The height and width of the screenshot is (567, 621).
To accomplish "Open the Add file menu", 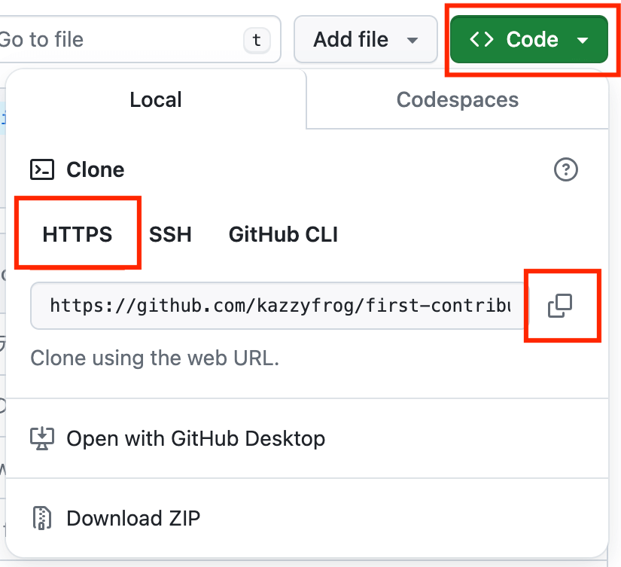I will [352, 39].
